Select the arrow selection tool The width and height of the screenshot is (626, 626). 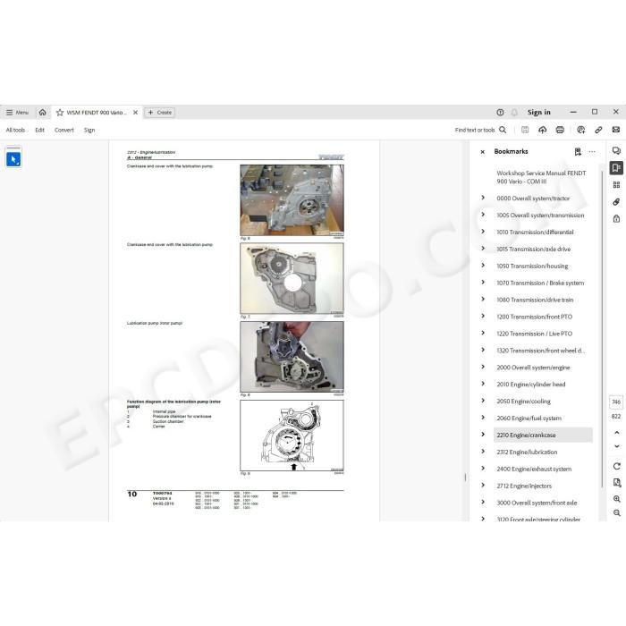pyautogui.click(x=13, y=159)
